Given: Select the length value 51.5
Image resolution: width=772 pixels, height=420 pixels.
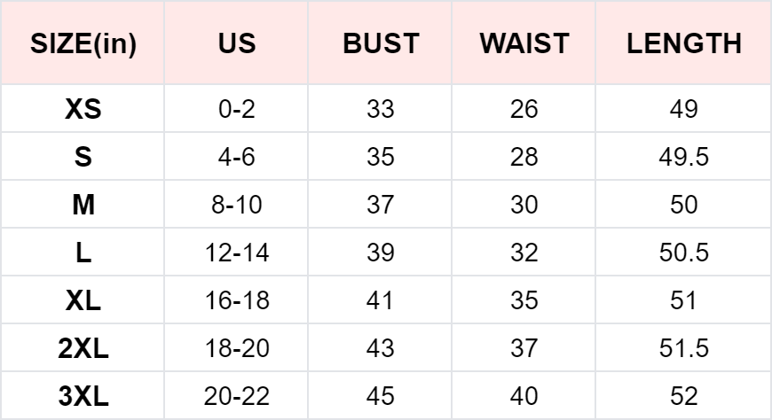Looking at the screenshot, I should 683,349.
